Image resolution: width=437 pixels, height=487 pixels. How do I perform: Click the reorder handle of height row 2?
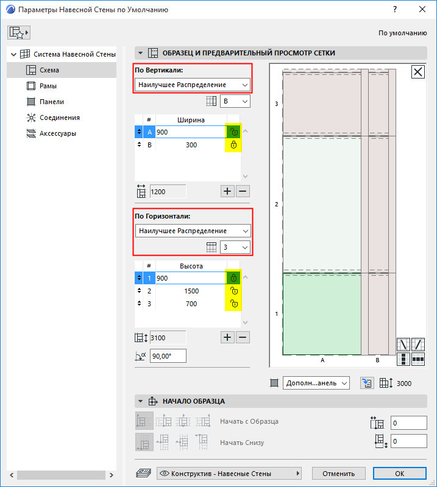[139, 291]
